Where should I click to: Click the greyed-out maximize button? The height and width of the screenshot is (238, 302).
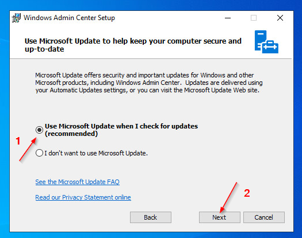tap(254, 18)
